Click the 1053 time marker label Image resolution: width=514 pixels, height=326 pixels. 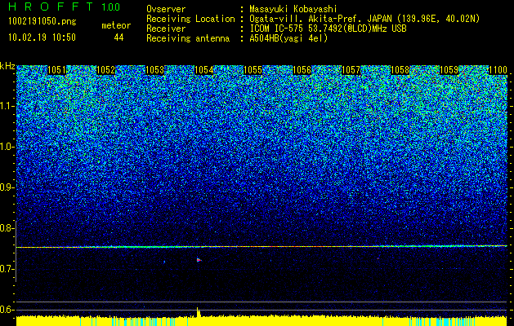(x=154, y=70)
